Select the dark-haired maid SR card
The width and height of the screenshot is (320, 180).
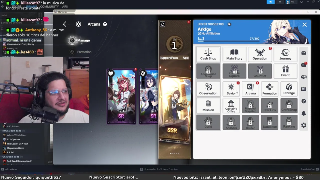click(148, 96)
